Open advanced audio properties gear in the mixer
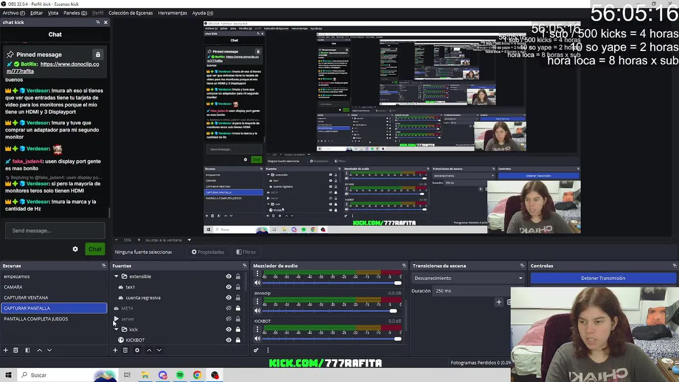 tap(256, 350)
